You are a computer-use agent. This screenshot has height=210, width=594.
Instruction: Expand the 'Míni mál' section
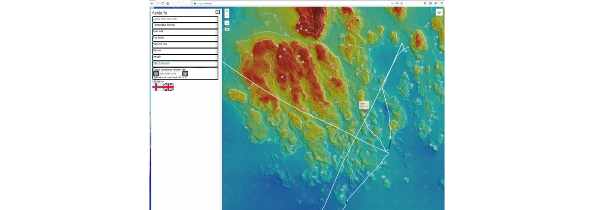[185, 31]
